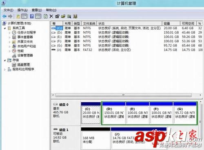Select the (C:) volume row icon
Screen dimensions: 204x150
coord(53,28)
